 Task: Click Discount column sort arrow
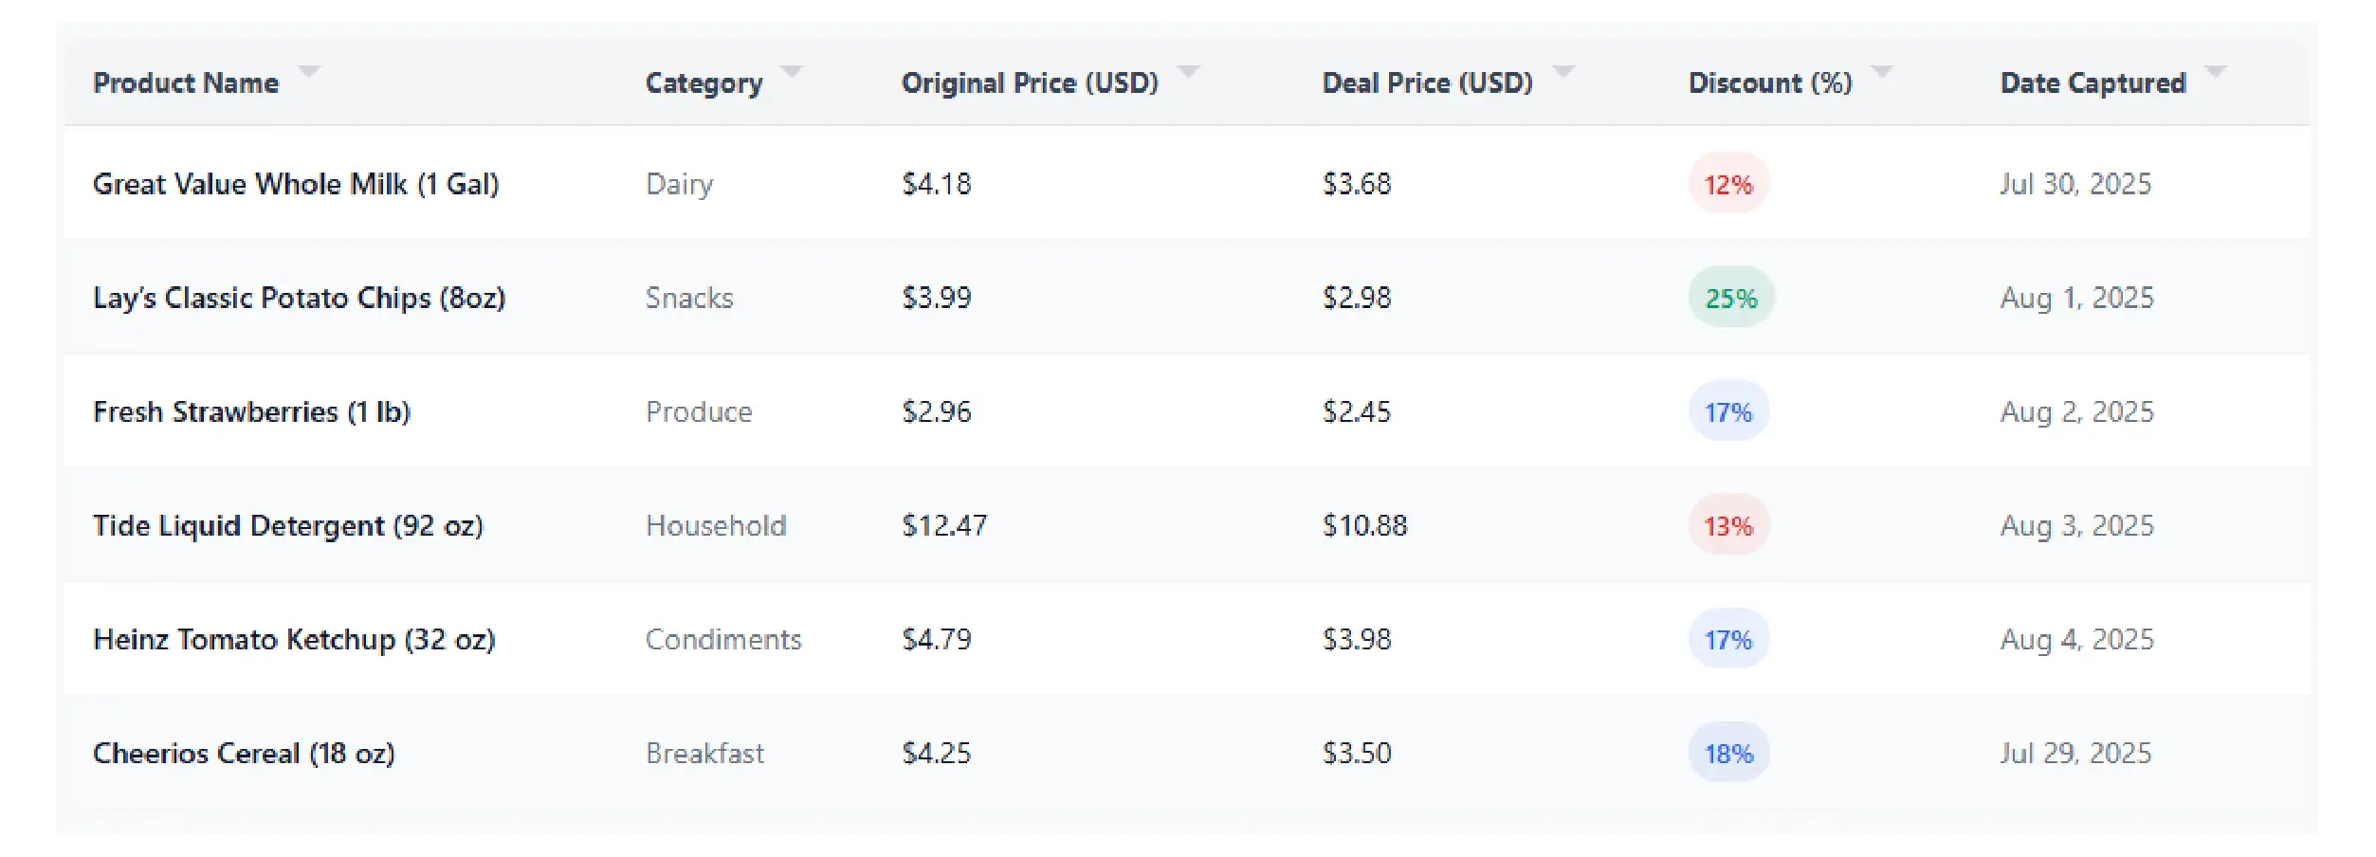point(1882,72)
